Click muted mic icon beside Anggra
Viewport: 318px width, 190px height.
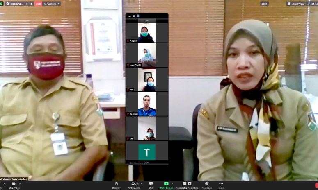(128, 41)
